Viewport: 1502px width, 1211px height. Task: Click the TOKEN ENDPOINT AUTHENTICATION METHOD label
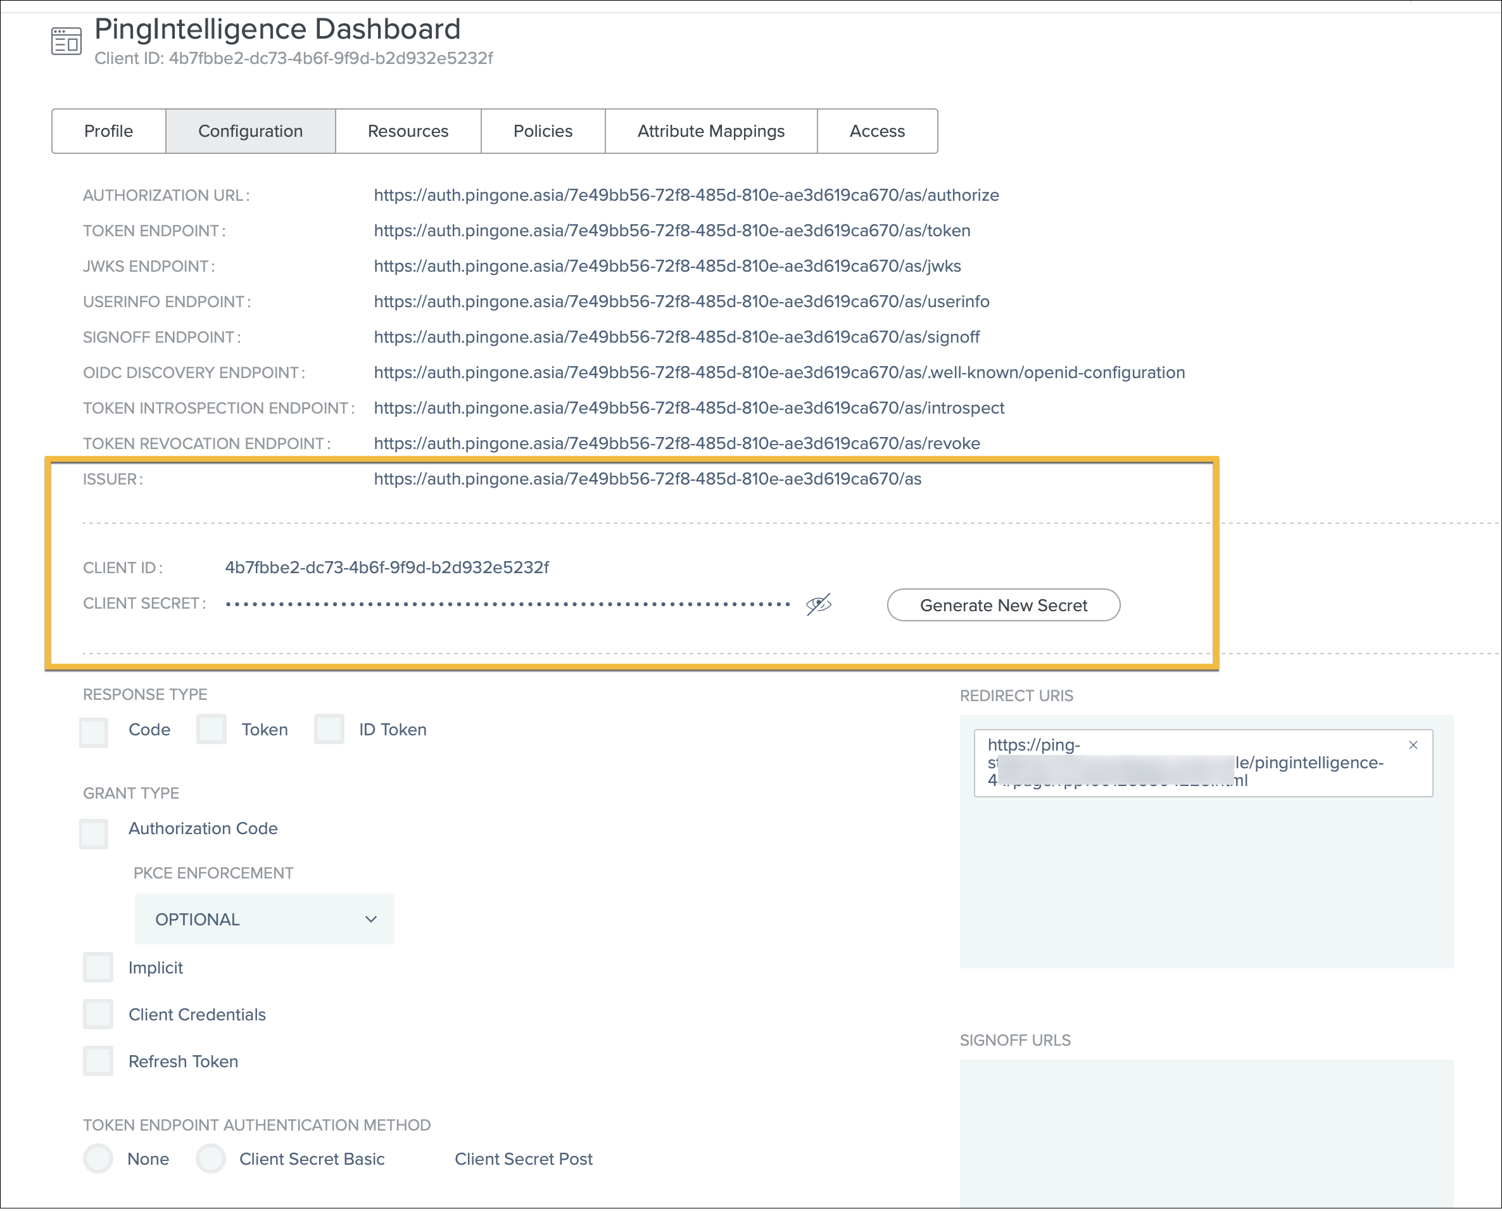pos(256,1126)
